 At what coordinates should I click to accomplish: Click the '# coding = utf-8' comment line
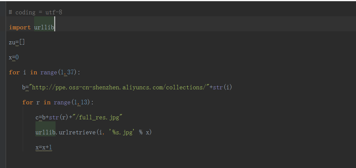coord(35,12)
